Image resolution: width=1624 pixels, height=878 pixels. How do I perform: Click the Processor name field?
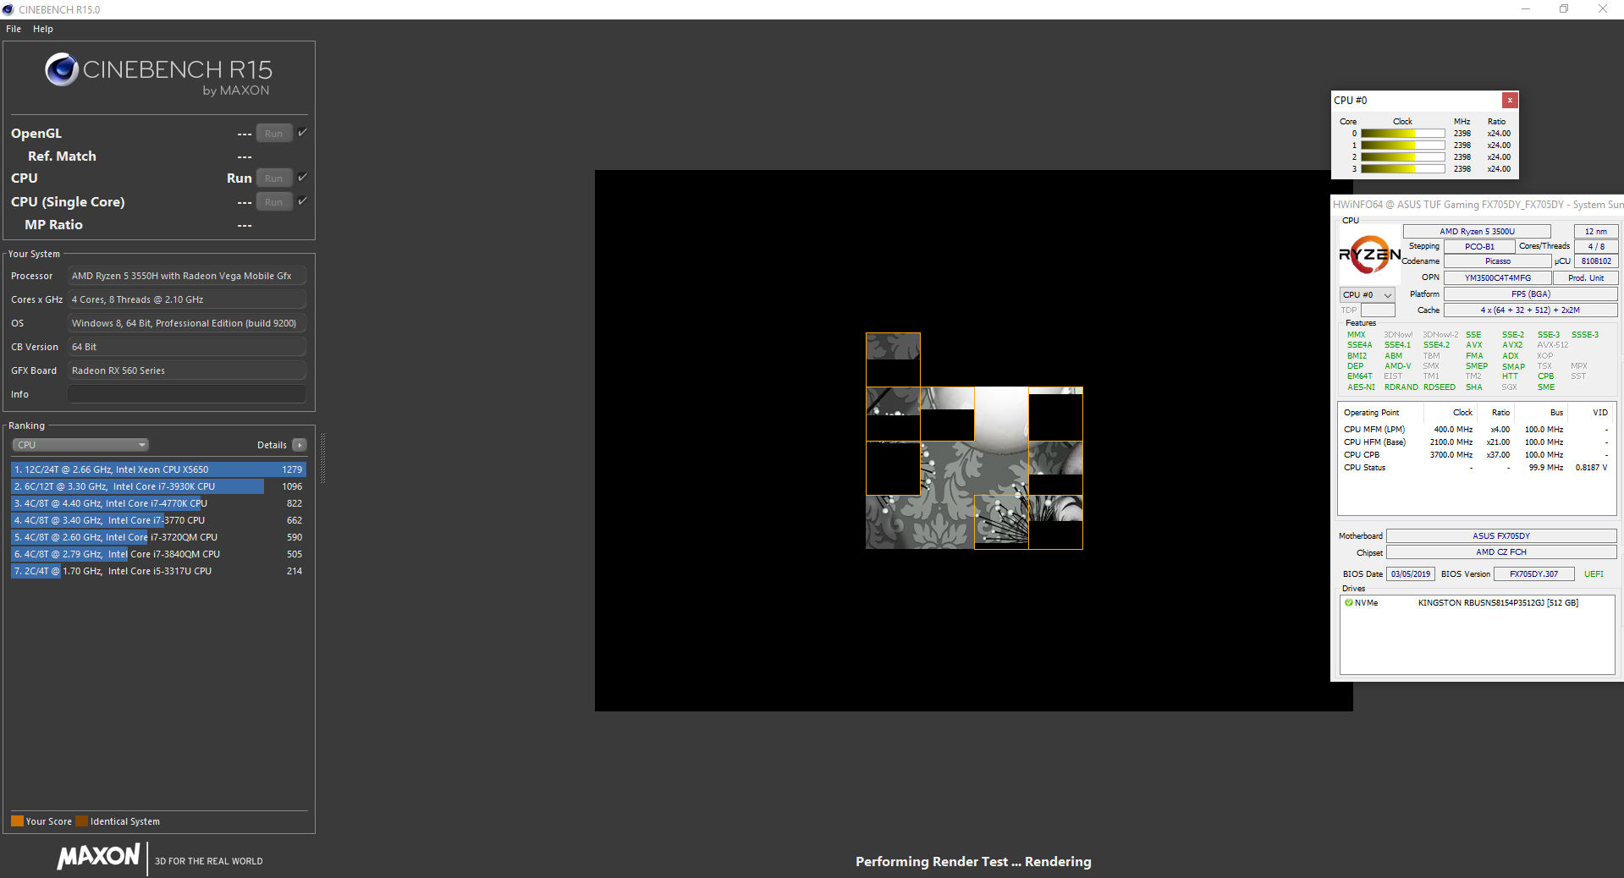186,276
